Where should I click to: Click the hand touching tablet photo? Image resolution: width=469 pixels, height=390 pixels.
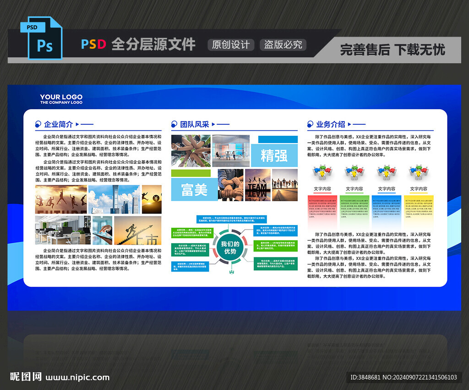coord(102,230)
